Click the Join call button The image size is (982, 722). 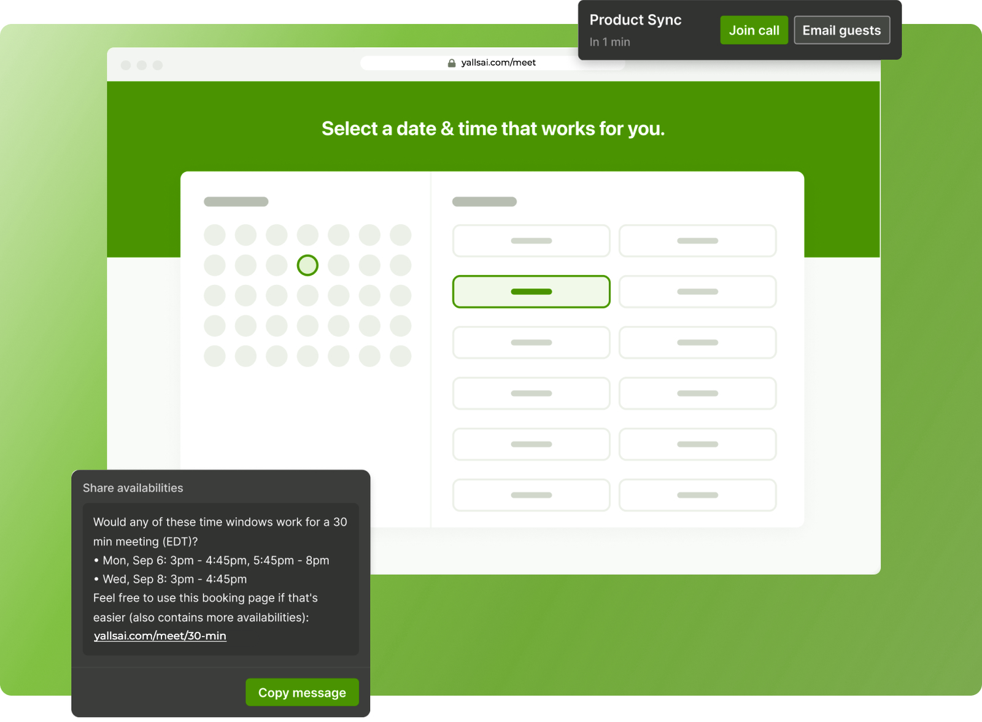click(x=754, y=30)
